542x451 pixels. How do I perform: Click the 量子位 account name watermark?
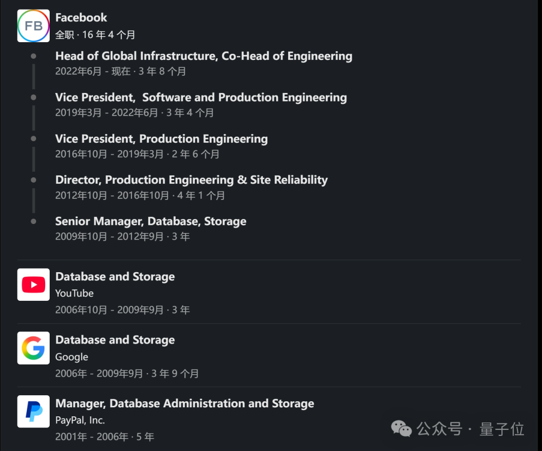(x=502, y=429)
